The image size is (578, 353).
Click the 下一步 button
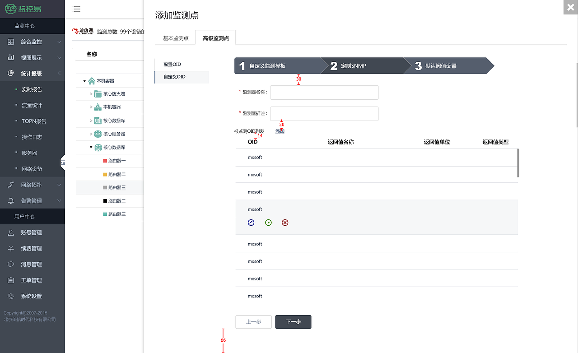point(293,322)
